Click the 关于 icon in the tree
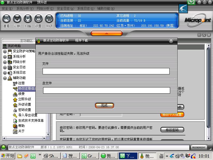The width and height of the screenshot is (213, 160). pyautogui.click(x=15, y=131)
